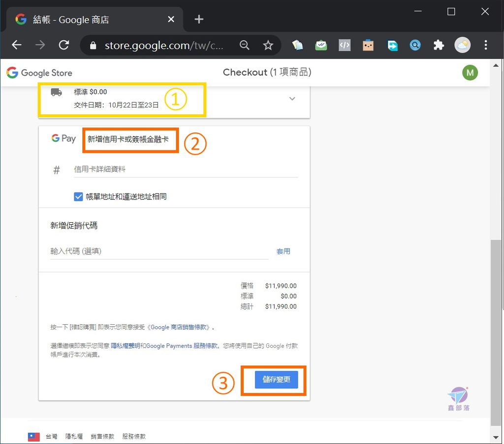Viewport: 504px width, 444px height.
Task: Open the footer 隱私權 link
Action: click(74, 437)
